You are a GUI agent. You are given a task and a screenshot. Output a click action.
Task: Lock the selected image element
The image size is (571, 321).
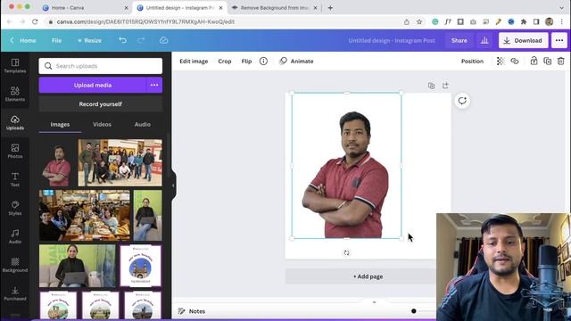tap(534, 62)
